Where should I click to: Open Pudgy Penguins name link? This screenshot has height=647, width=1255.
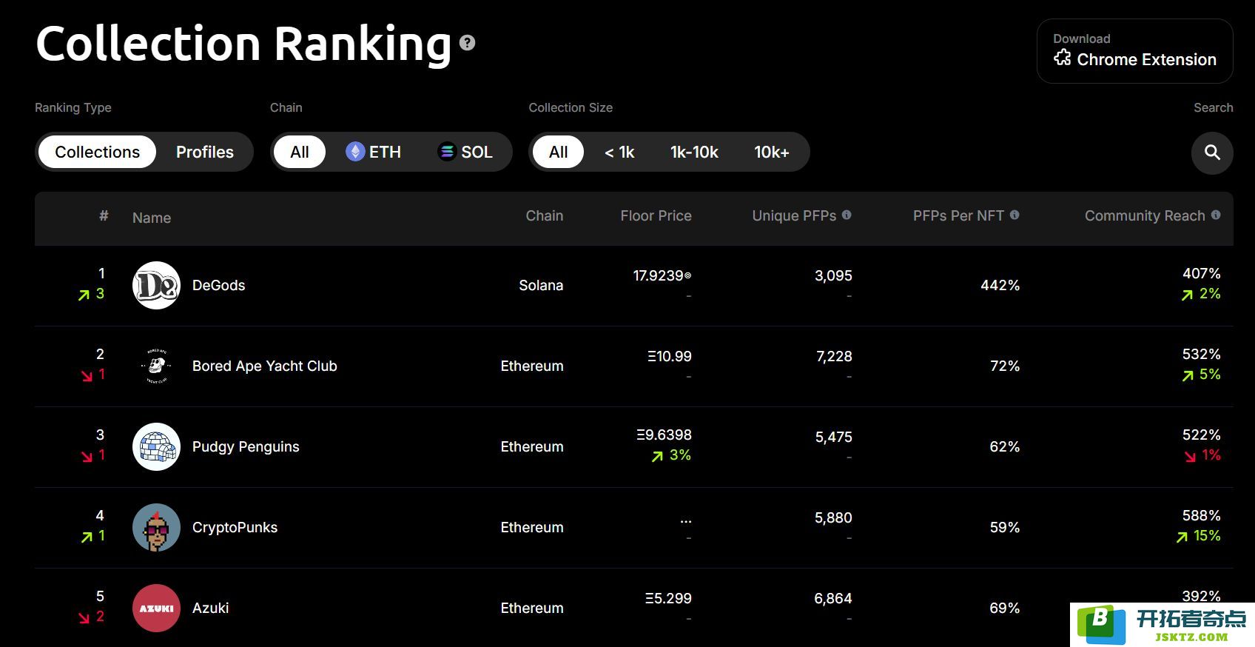coord(246,446)
